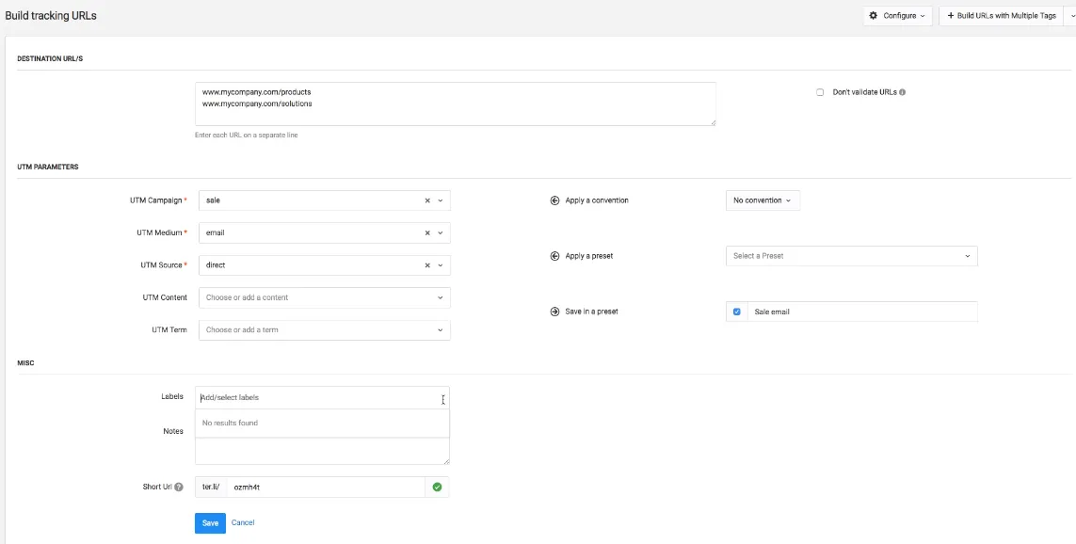Clear the UTM Medium value with its x icon
1076x544 pixels.
(426, 232)
